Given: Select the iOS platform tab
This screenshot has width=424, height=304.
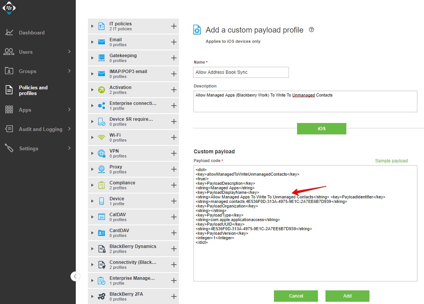Looking at the screenshot, I should pyautogui.click(x=321, y=129).
